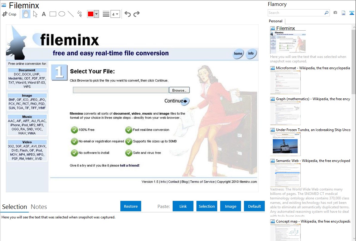
Task: Click the Video category heading
Action: point(27,142)
